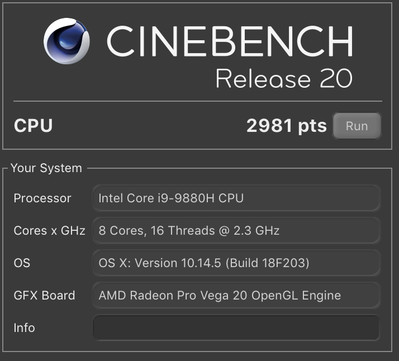
Task: Focus the empty Info text field
Action: [236, 327]
